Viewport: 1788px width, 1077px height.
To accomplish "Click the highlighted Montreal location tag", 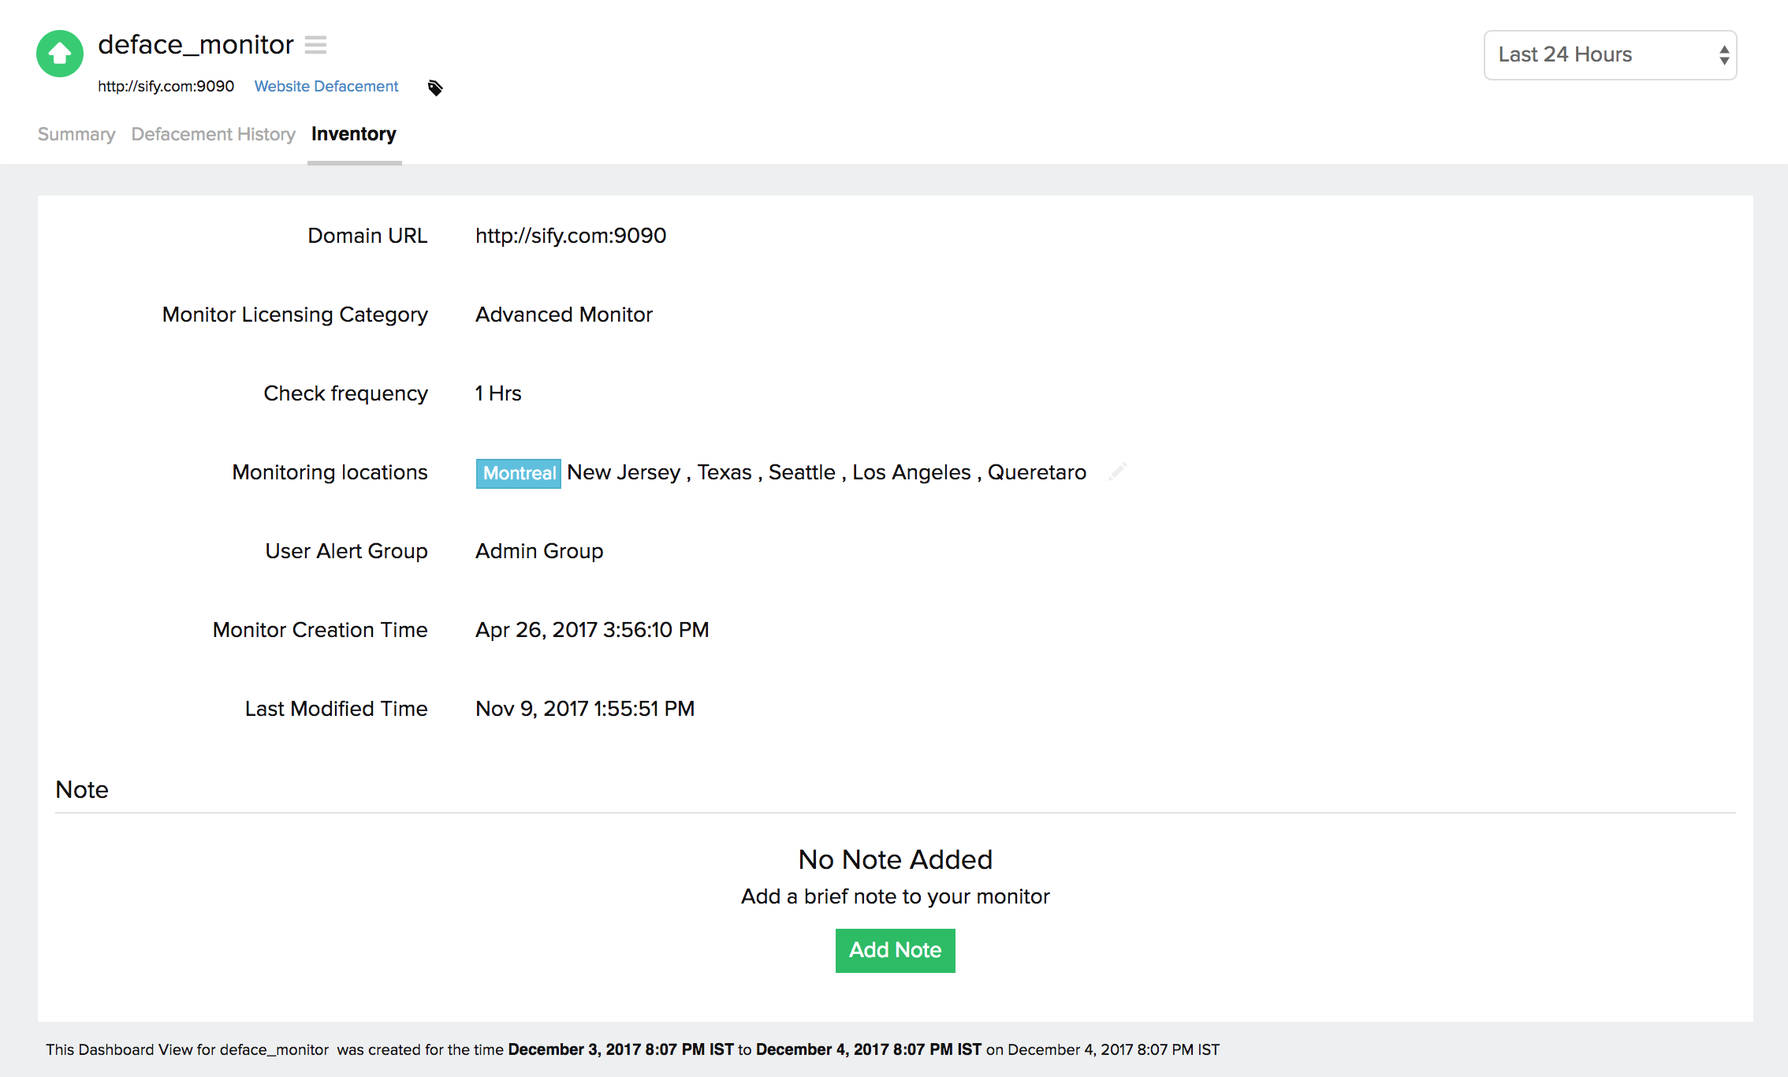I will tap(519, 473).
